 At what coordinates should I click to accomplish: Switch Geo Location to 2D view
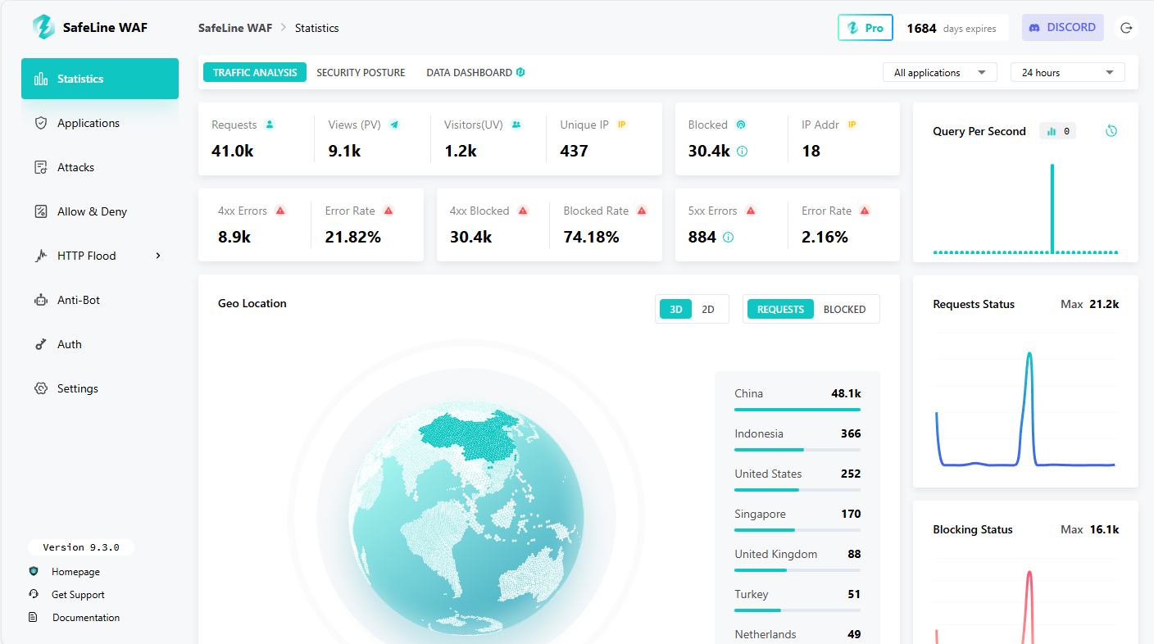coord(708,309)
